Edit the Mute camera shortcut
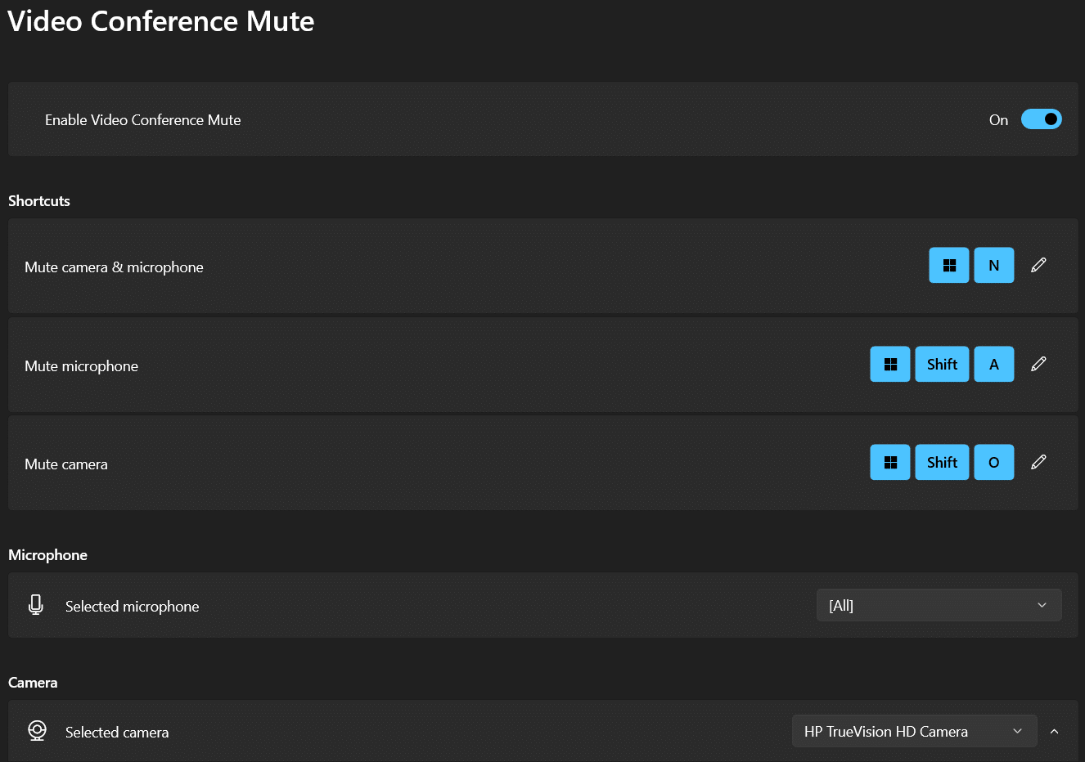The width and height of the screenshot is (1085, 762). [x=1038, y=462]
